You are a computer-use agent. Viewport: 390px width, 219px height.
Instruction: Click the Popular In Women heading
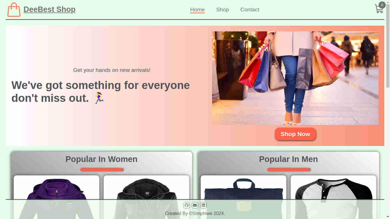tap(101, 159)
